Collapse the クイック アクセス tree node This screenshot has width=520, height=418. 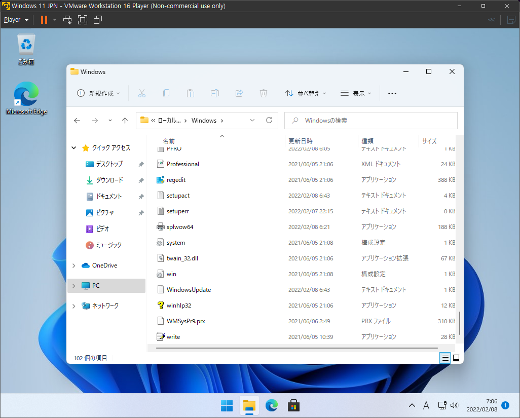coord(73,148)
